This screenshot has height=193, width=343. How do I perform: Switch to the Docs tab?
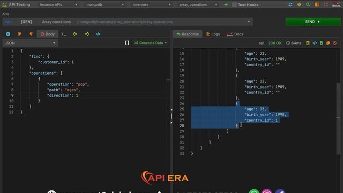pos(235,34)
